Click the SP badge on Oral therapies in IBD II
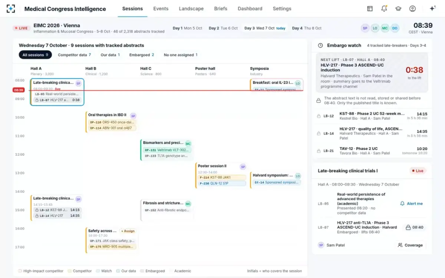Viewport: 445px width, 278px height. pos(133,116)
